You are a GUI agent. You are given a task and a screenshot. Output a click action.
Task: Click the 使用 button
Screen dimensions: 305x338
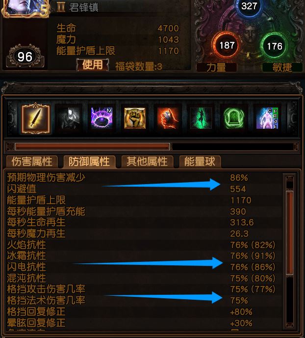tap(93, 65)
